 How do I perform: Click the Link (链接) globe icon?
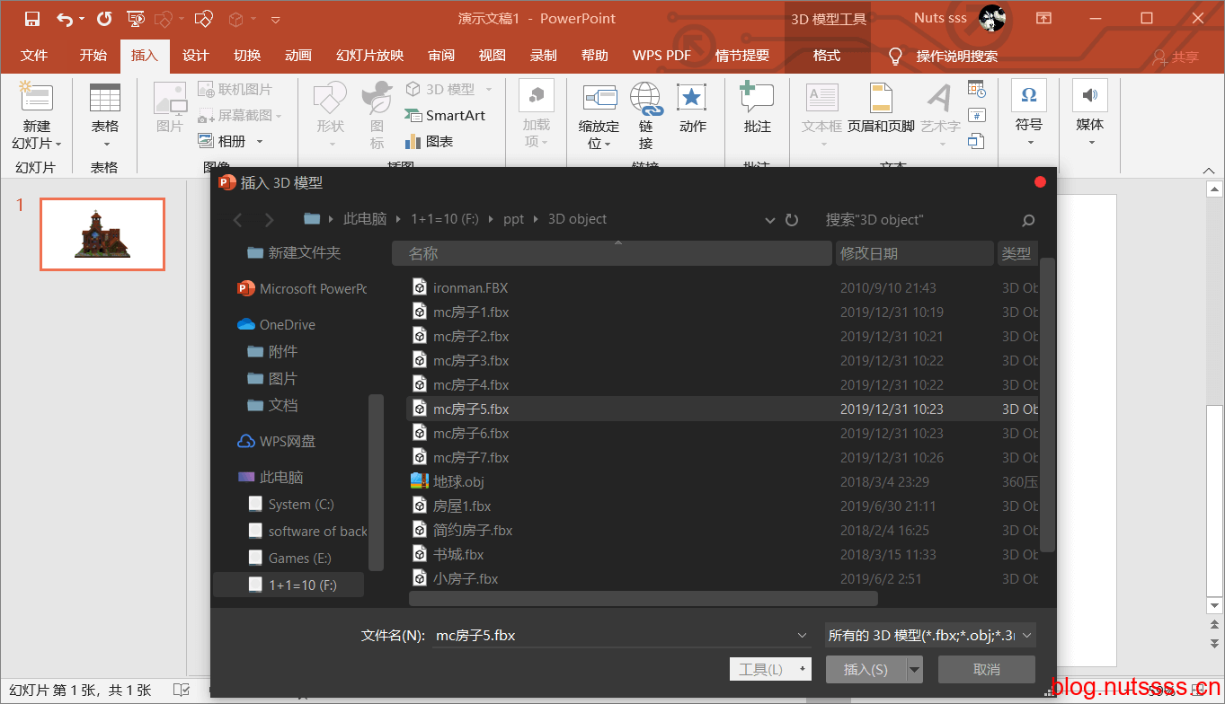(x=646, y=98)
